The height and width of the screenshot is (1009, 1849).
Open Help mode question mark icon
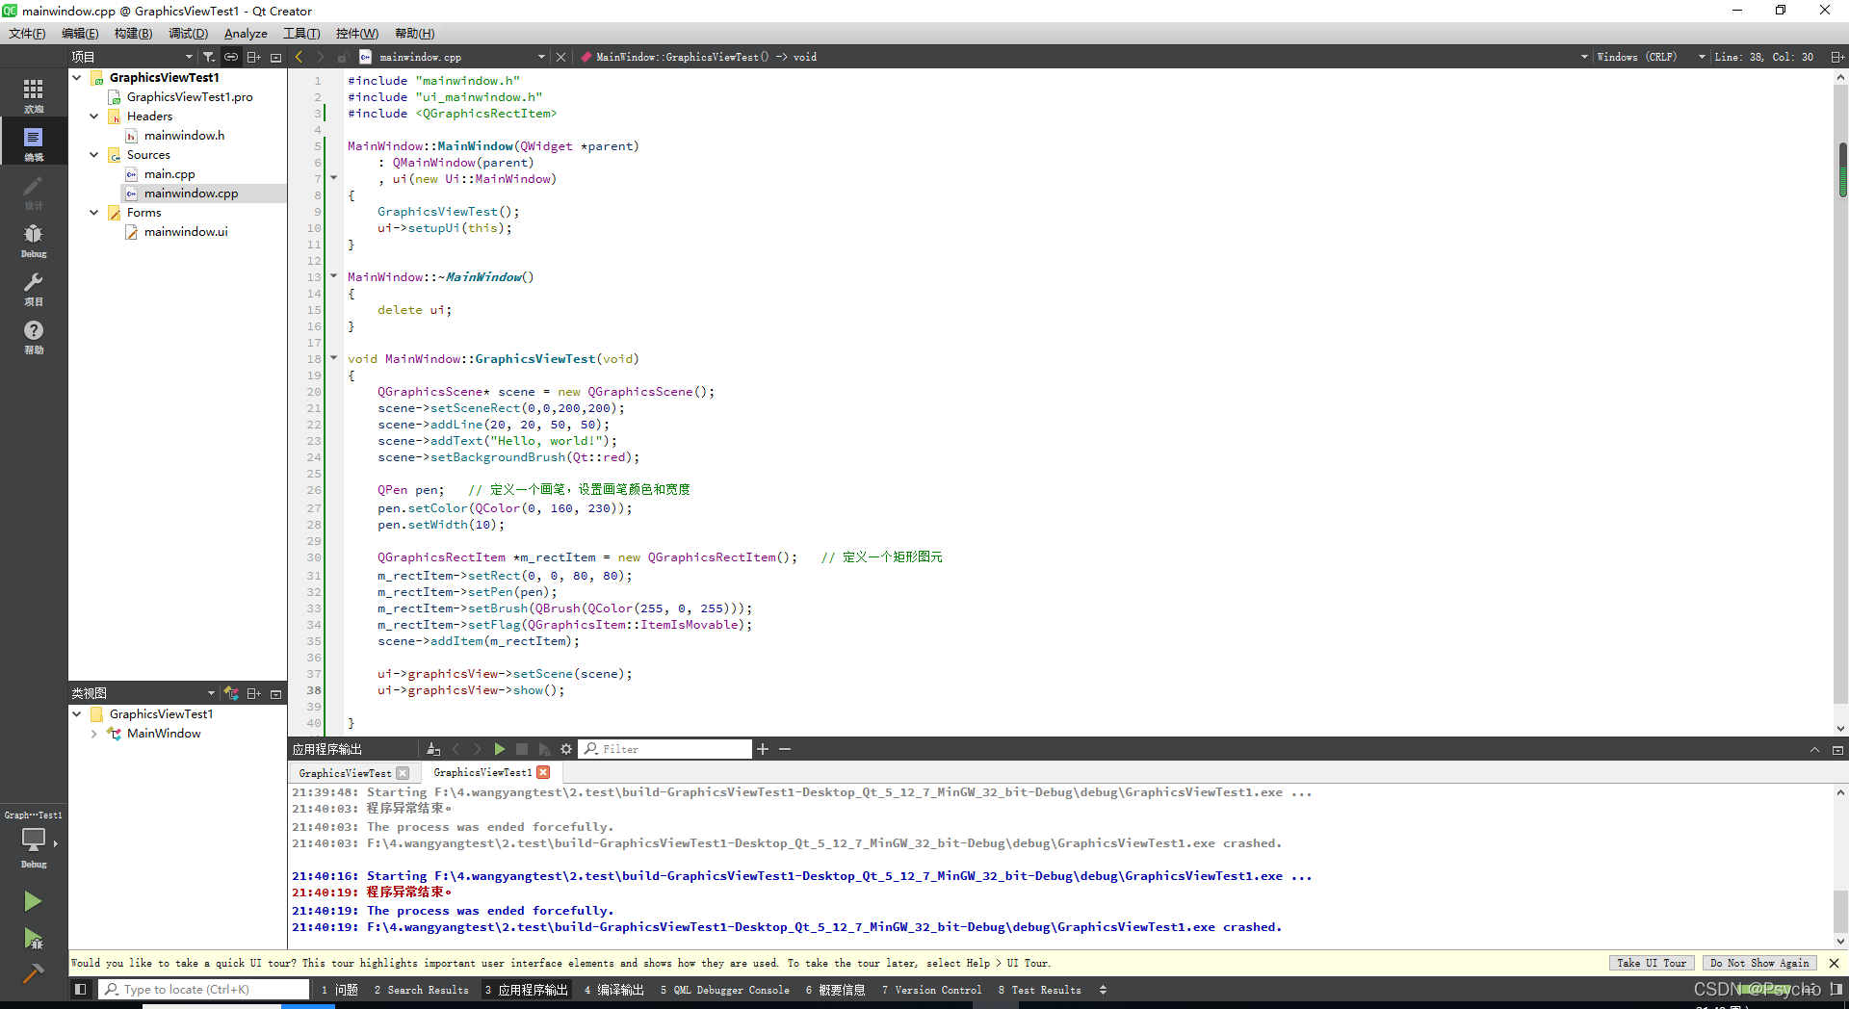pyautogui.click(x=34, y=335)
